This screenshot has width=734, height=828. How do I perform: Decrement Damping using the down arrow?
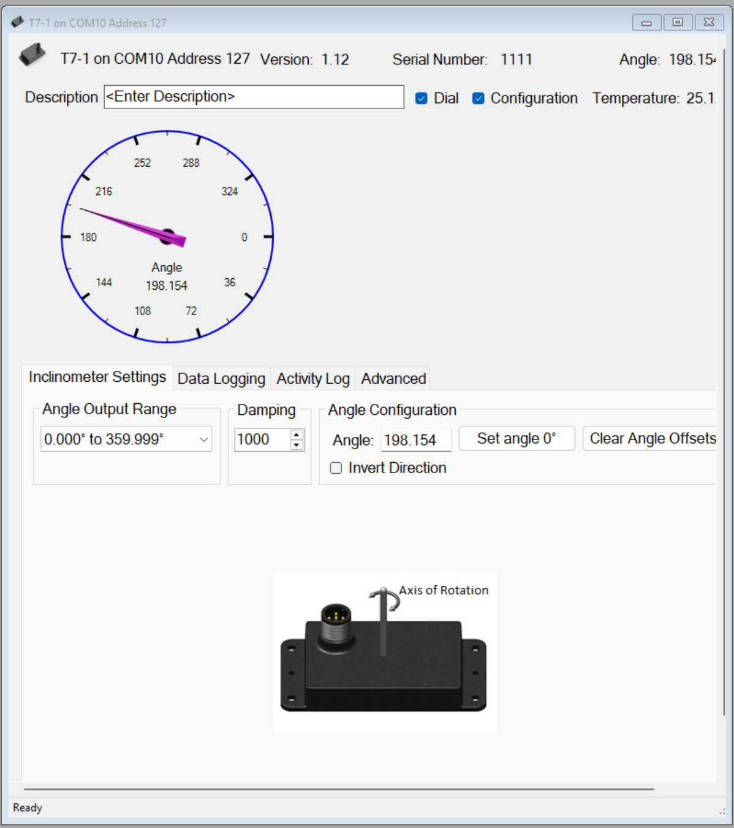pyautogui.click(x=297, y=444)
